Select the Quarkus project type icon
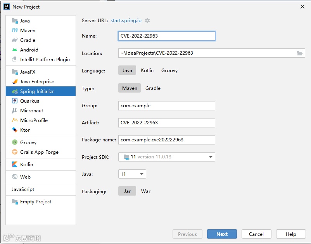Viewport: 311px width, 244px height. tap(15, 101)
